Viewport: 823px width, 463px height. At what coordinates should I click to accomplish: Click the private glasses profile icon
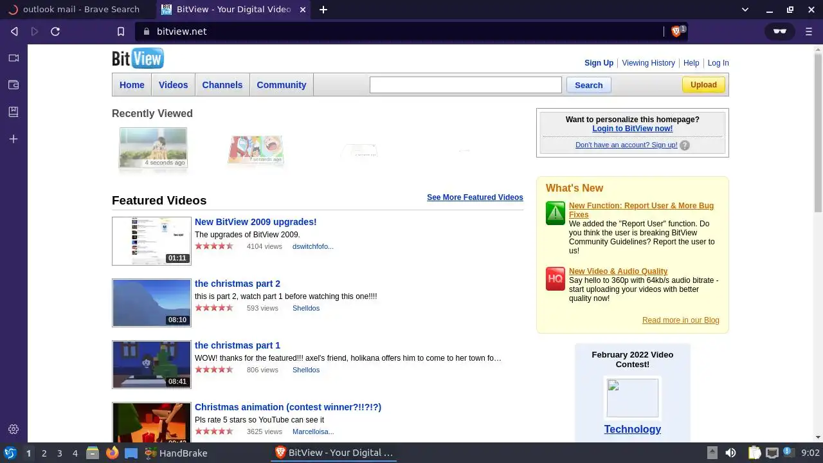(780, 31)
